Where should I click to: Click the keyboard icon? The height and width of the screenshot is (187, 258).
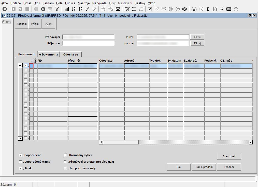[229, 9]
